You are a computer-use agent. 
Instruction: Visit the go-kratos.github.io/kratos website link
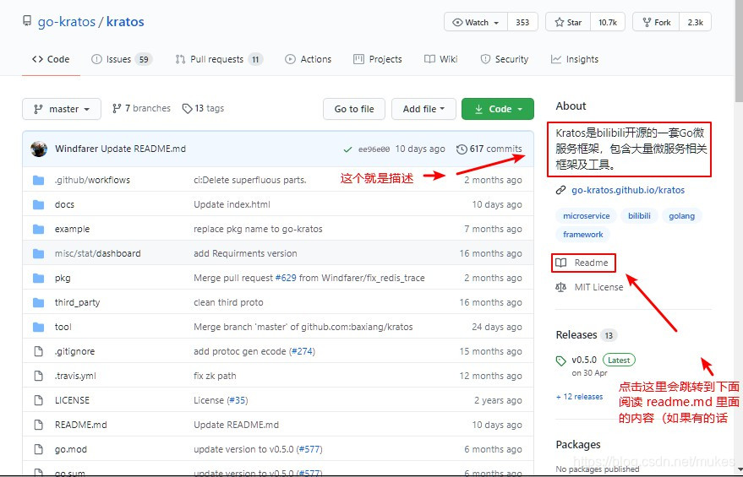pos(628,190)
